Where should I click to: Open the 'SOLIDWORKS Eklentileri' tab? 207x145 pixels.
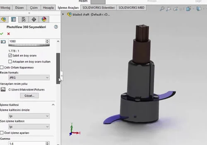(99, 8)
